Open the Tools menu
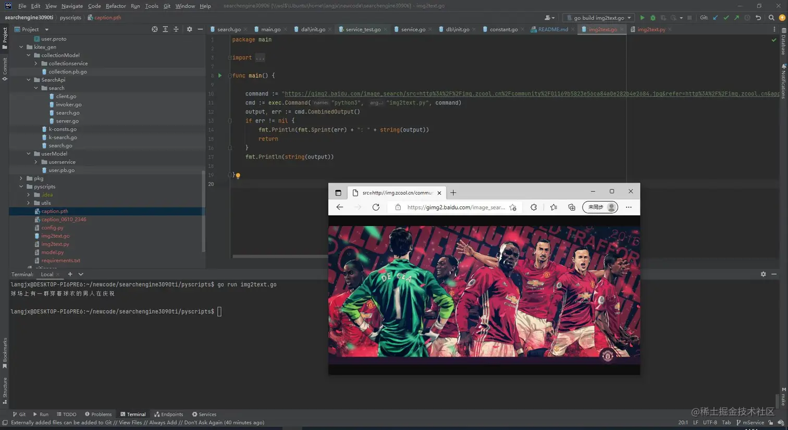The image size is (788, 430). 152,6
